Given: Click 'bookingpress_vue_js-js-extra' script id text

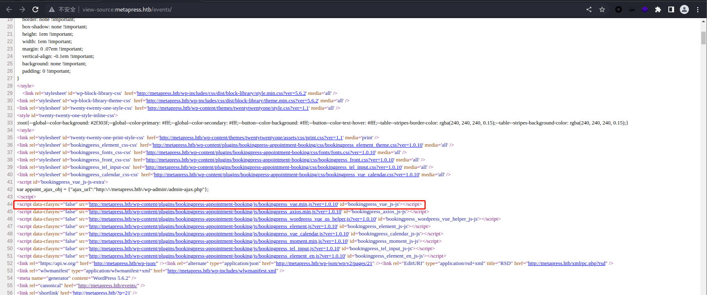Looking at the screenshot, I should tap(72, 182).
